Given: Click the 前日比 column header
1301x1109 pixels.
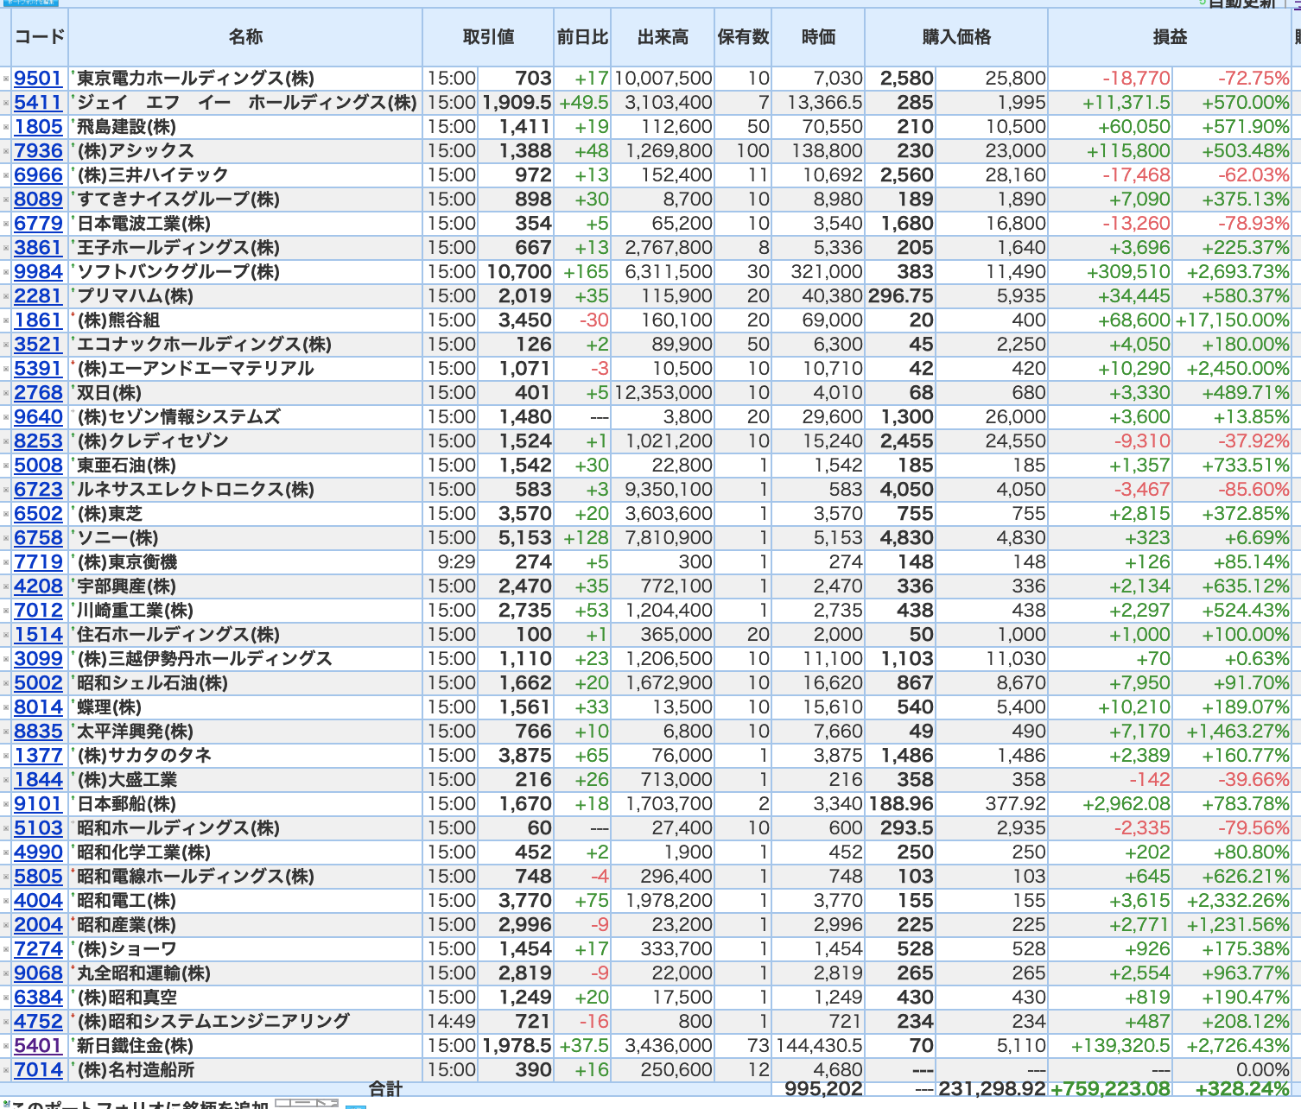Looking at the screenshot, I should tap(582, 37).
